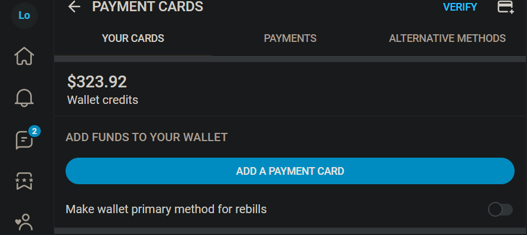Image resolution: width=527 pixels, height=235 pixels.
Task: Go to Home via house icon
Action: (x=24, y=56)
